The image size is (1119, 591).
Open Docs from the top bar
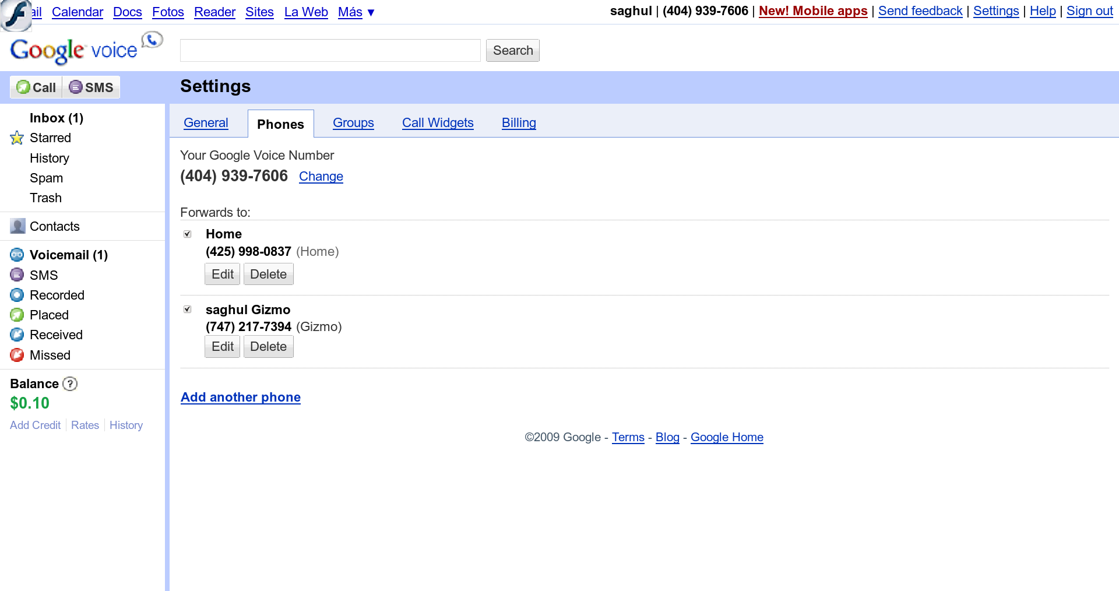coord(128,12)
